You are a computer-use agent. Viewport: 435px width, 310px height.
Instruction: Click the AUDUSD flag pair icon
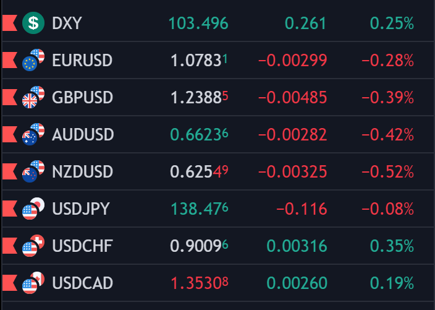click(33, 134)
